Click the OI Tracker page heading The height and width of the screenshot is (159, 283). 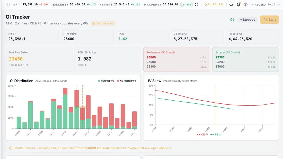point(18,17)
